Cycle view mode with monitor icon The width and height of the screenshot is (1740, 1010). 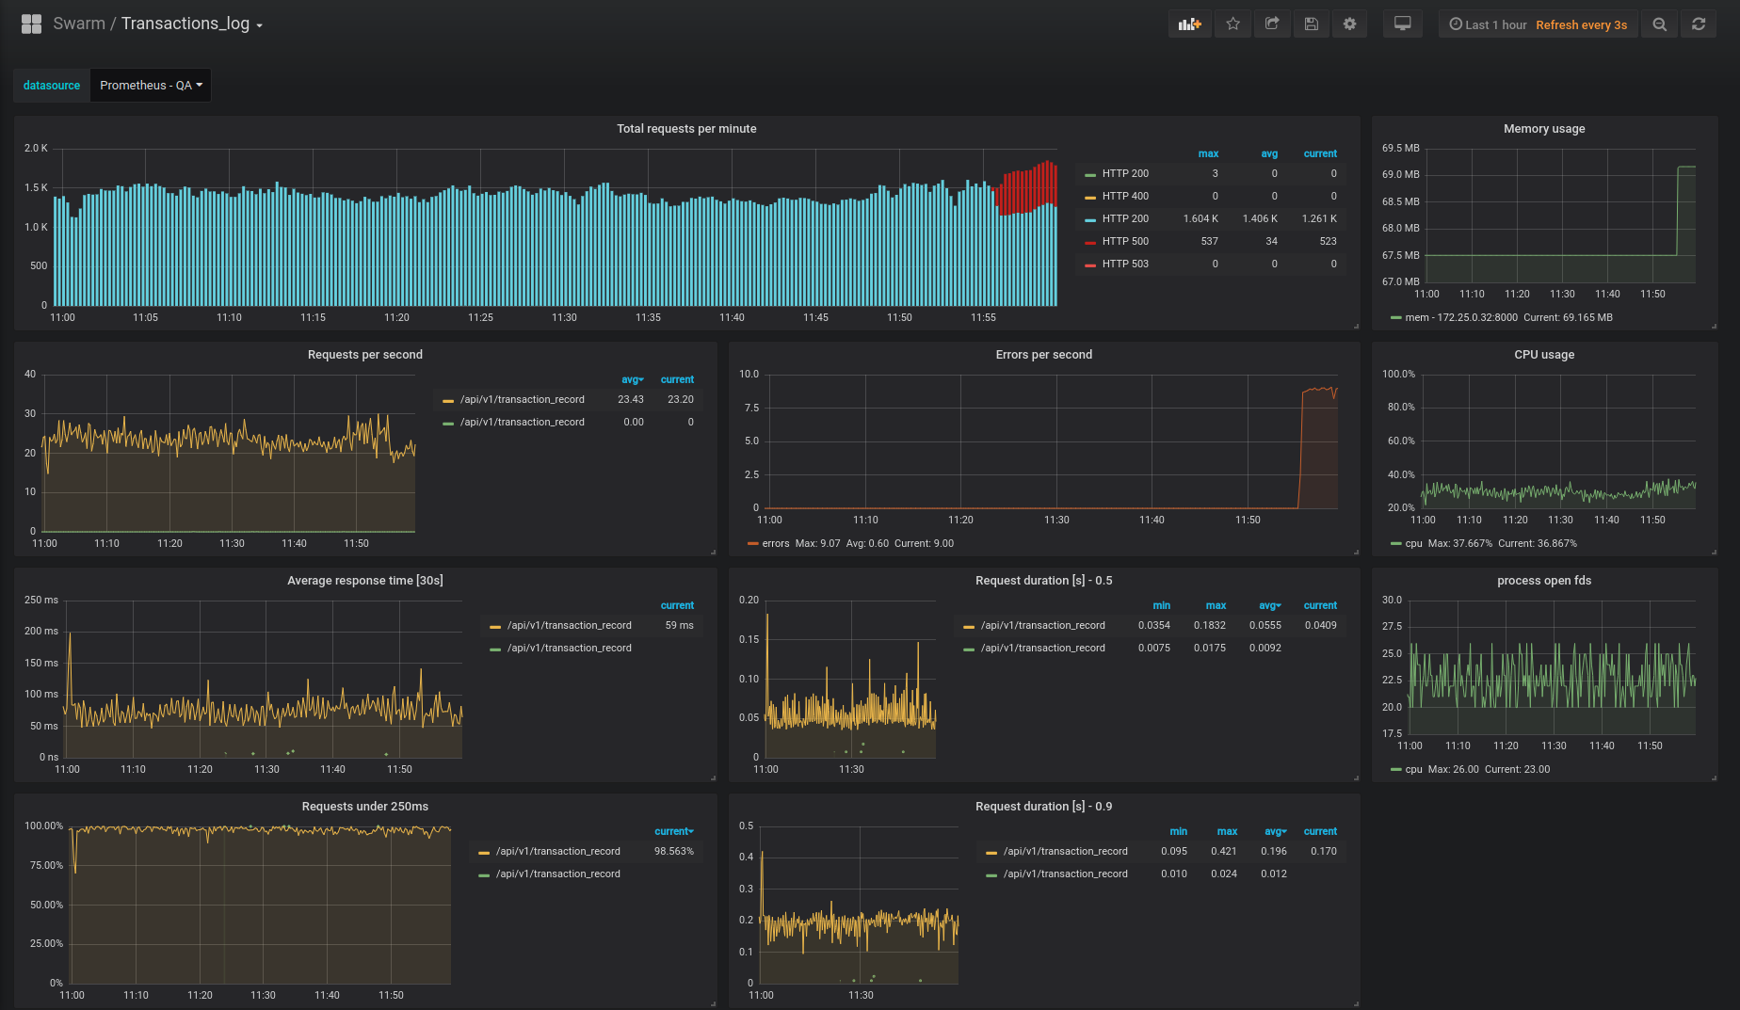tap(1402, 24)
